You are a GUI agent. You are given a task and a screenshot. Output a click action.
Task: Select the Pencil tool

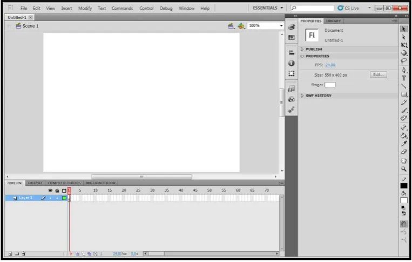pos(404,102)
